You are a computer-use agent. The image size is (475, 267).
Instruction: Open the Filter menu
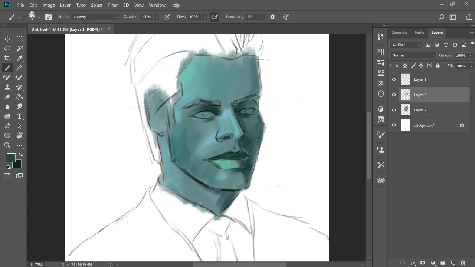[x=113, y=5]
